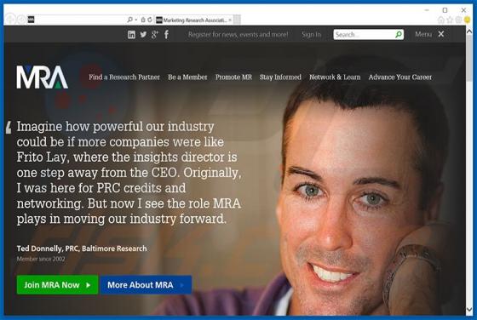Open the address bar search dropdown arrow
Screen dimensions: 477x320
136,20
